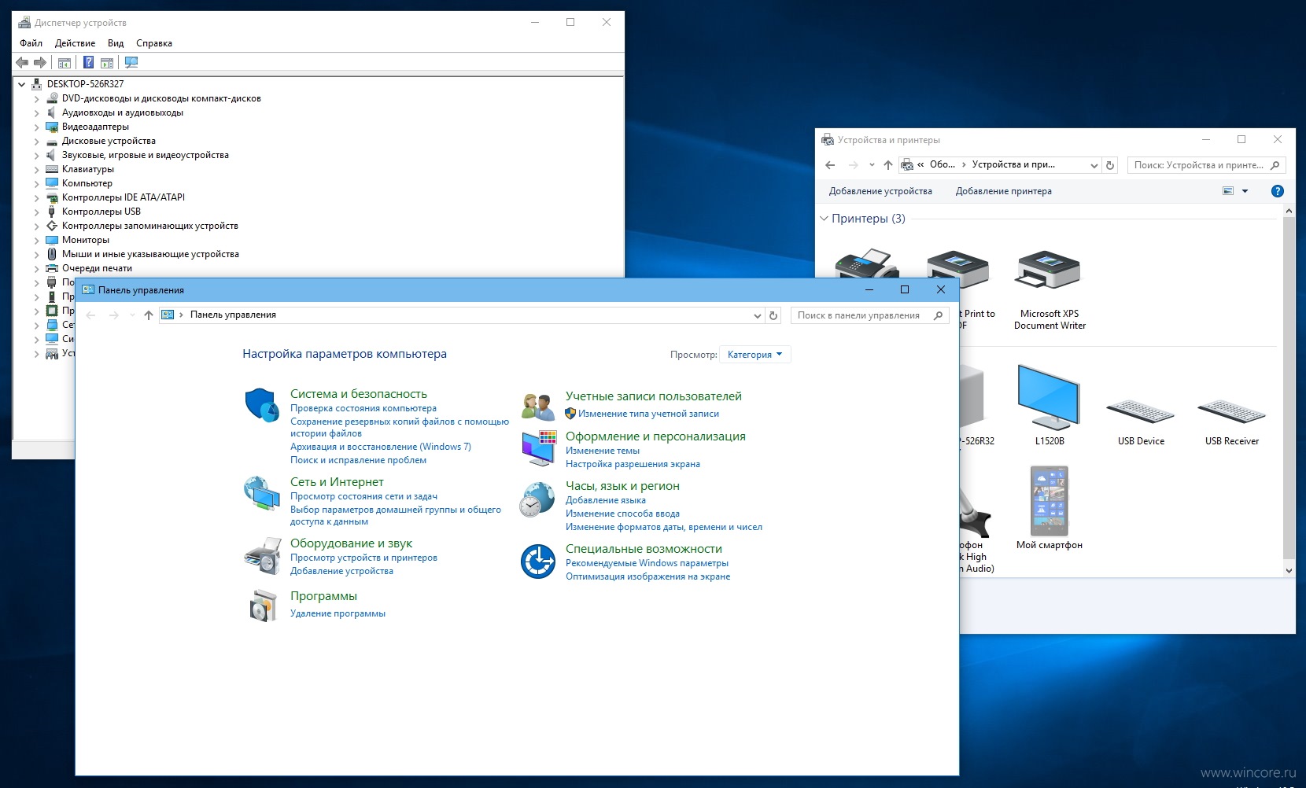
Task: Go up one level in Control Panel
Action: [148, 315]
